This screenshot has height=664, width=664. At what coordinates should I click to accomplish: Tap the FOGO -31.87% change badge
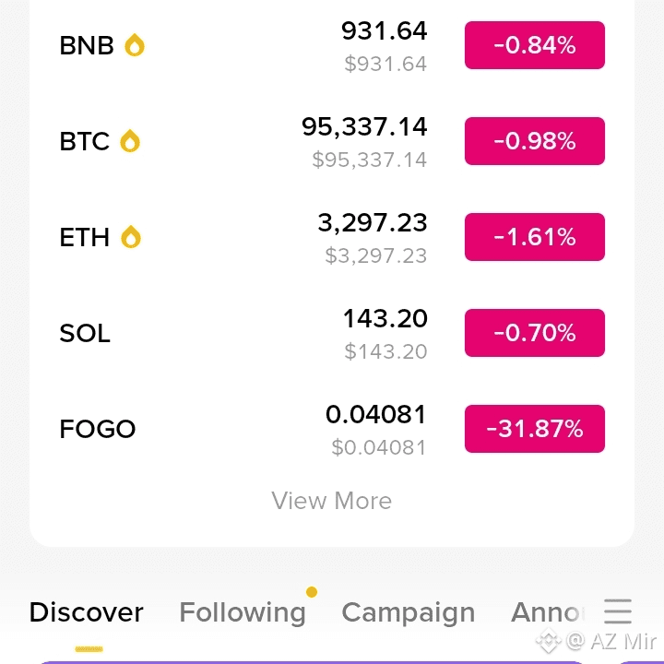coord(534,429)
